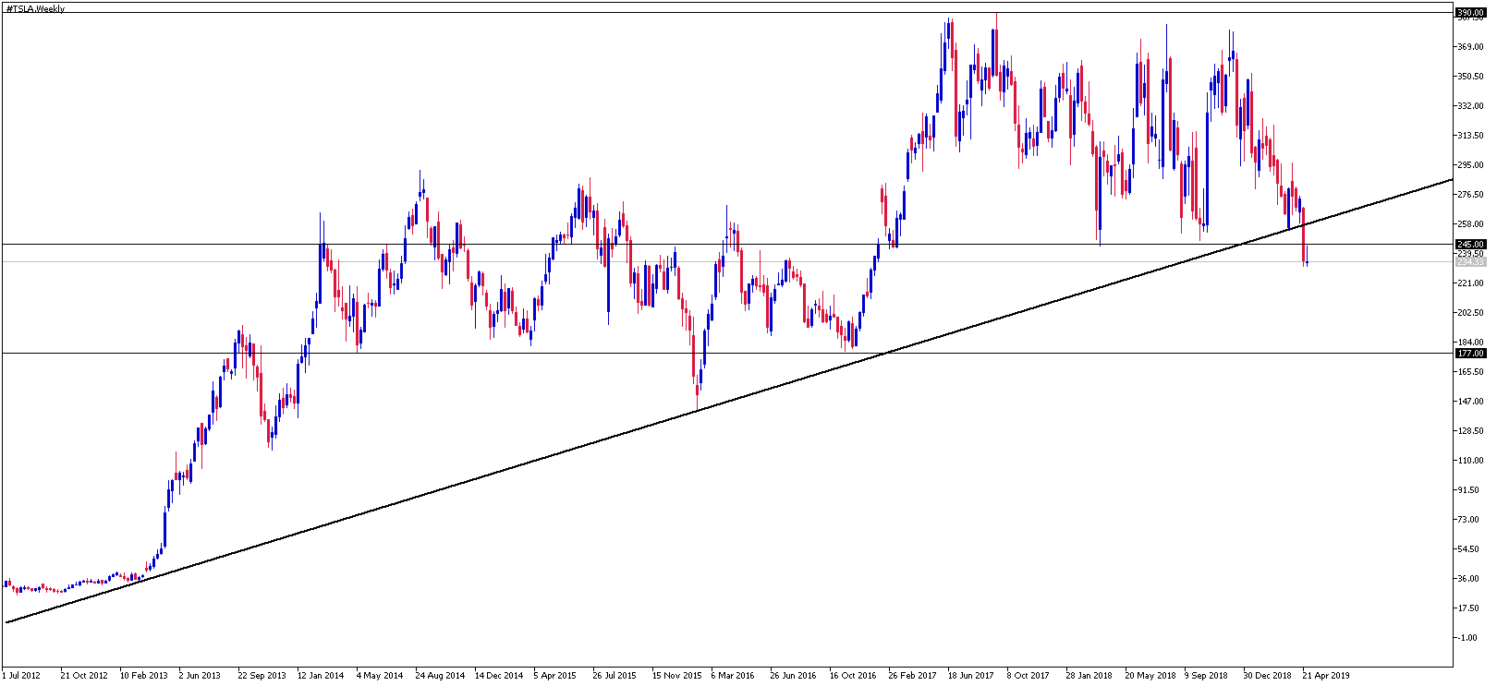Click the #TSLA,Weekly chart title label

coord(35,9)
